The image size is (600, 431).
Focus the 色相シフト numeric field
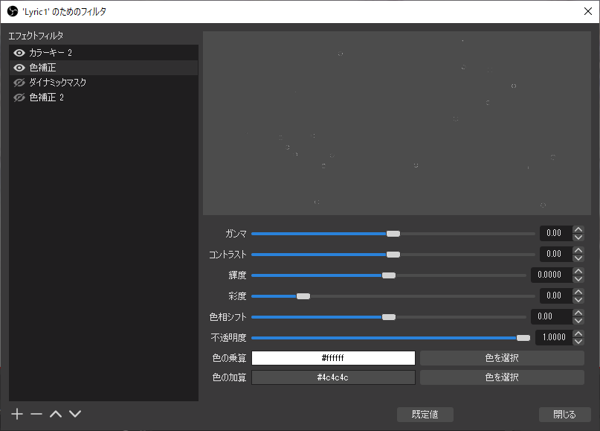point(552,317)
